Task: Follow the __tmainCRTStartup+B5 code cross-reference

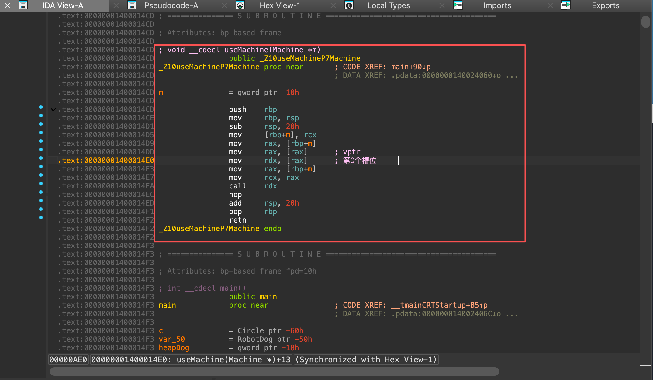Action: [x=439, y=305]
